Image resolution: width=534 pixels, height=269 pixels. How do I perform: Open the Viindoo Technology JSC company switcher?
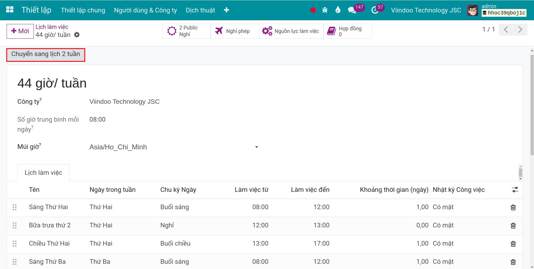click(426, 10)
